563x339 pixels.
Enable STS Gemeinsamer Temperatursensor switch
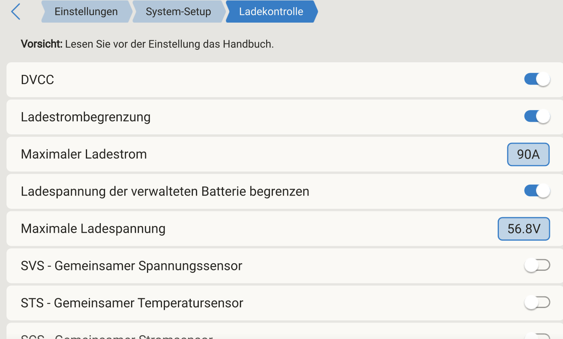click(537, 303)
